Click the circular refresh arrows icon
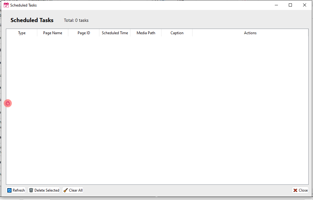This screenshot has width=313, height=200. click(9, 190)
